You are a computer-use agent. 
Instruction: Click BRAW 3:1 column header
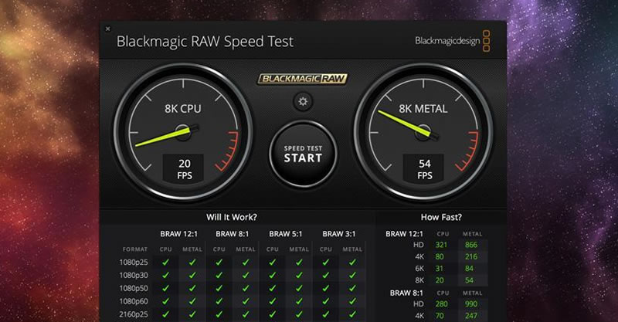[339, 234]
